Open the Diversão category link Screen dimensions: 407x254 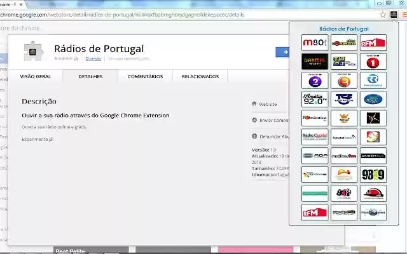(93, 59)
